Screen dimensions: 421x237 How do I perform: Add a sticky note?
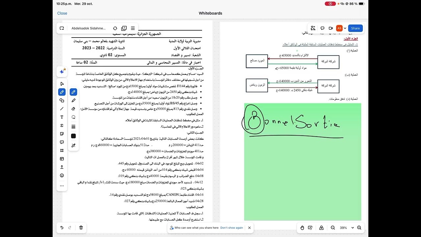[62, 134]
